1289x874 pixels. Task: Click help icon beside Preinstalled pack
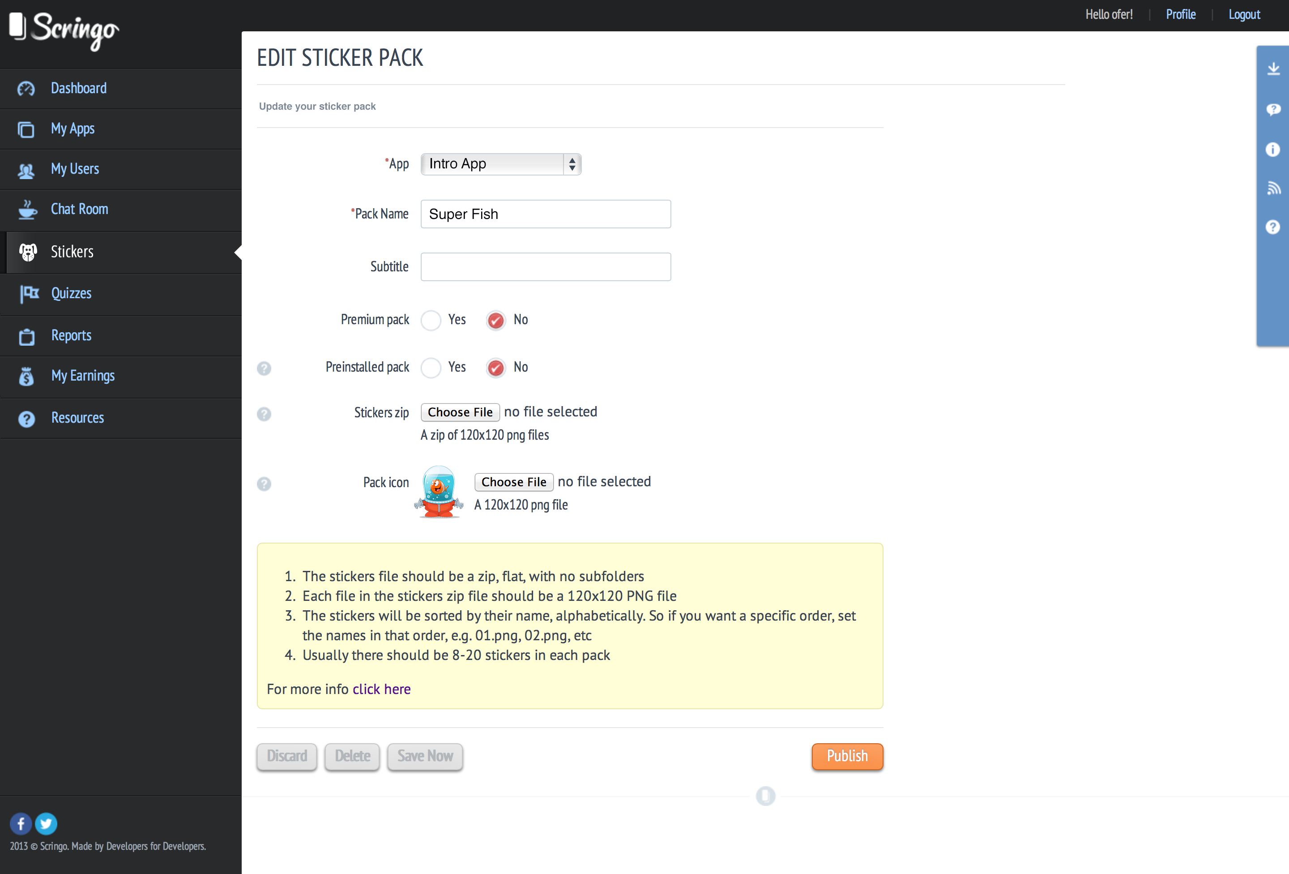point(264,368)
